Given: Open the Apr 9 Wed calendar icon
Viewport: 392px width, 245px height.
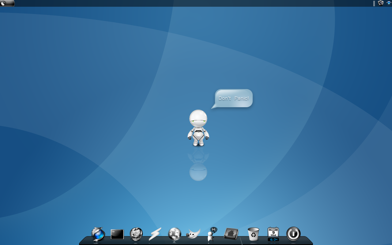Looking at the screenshot, I should [x=273, y=232].
